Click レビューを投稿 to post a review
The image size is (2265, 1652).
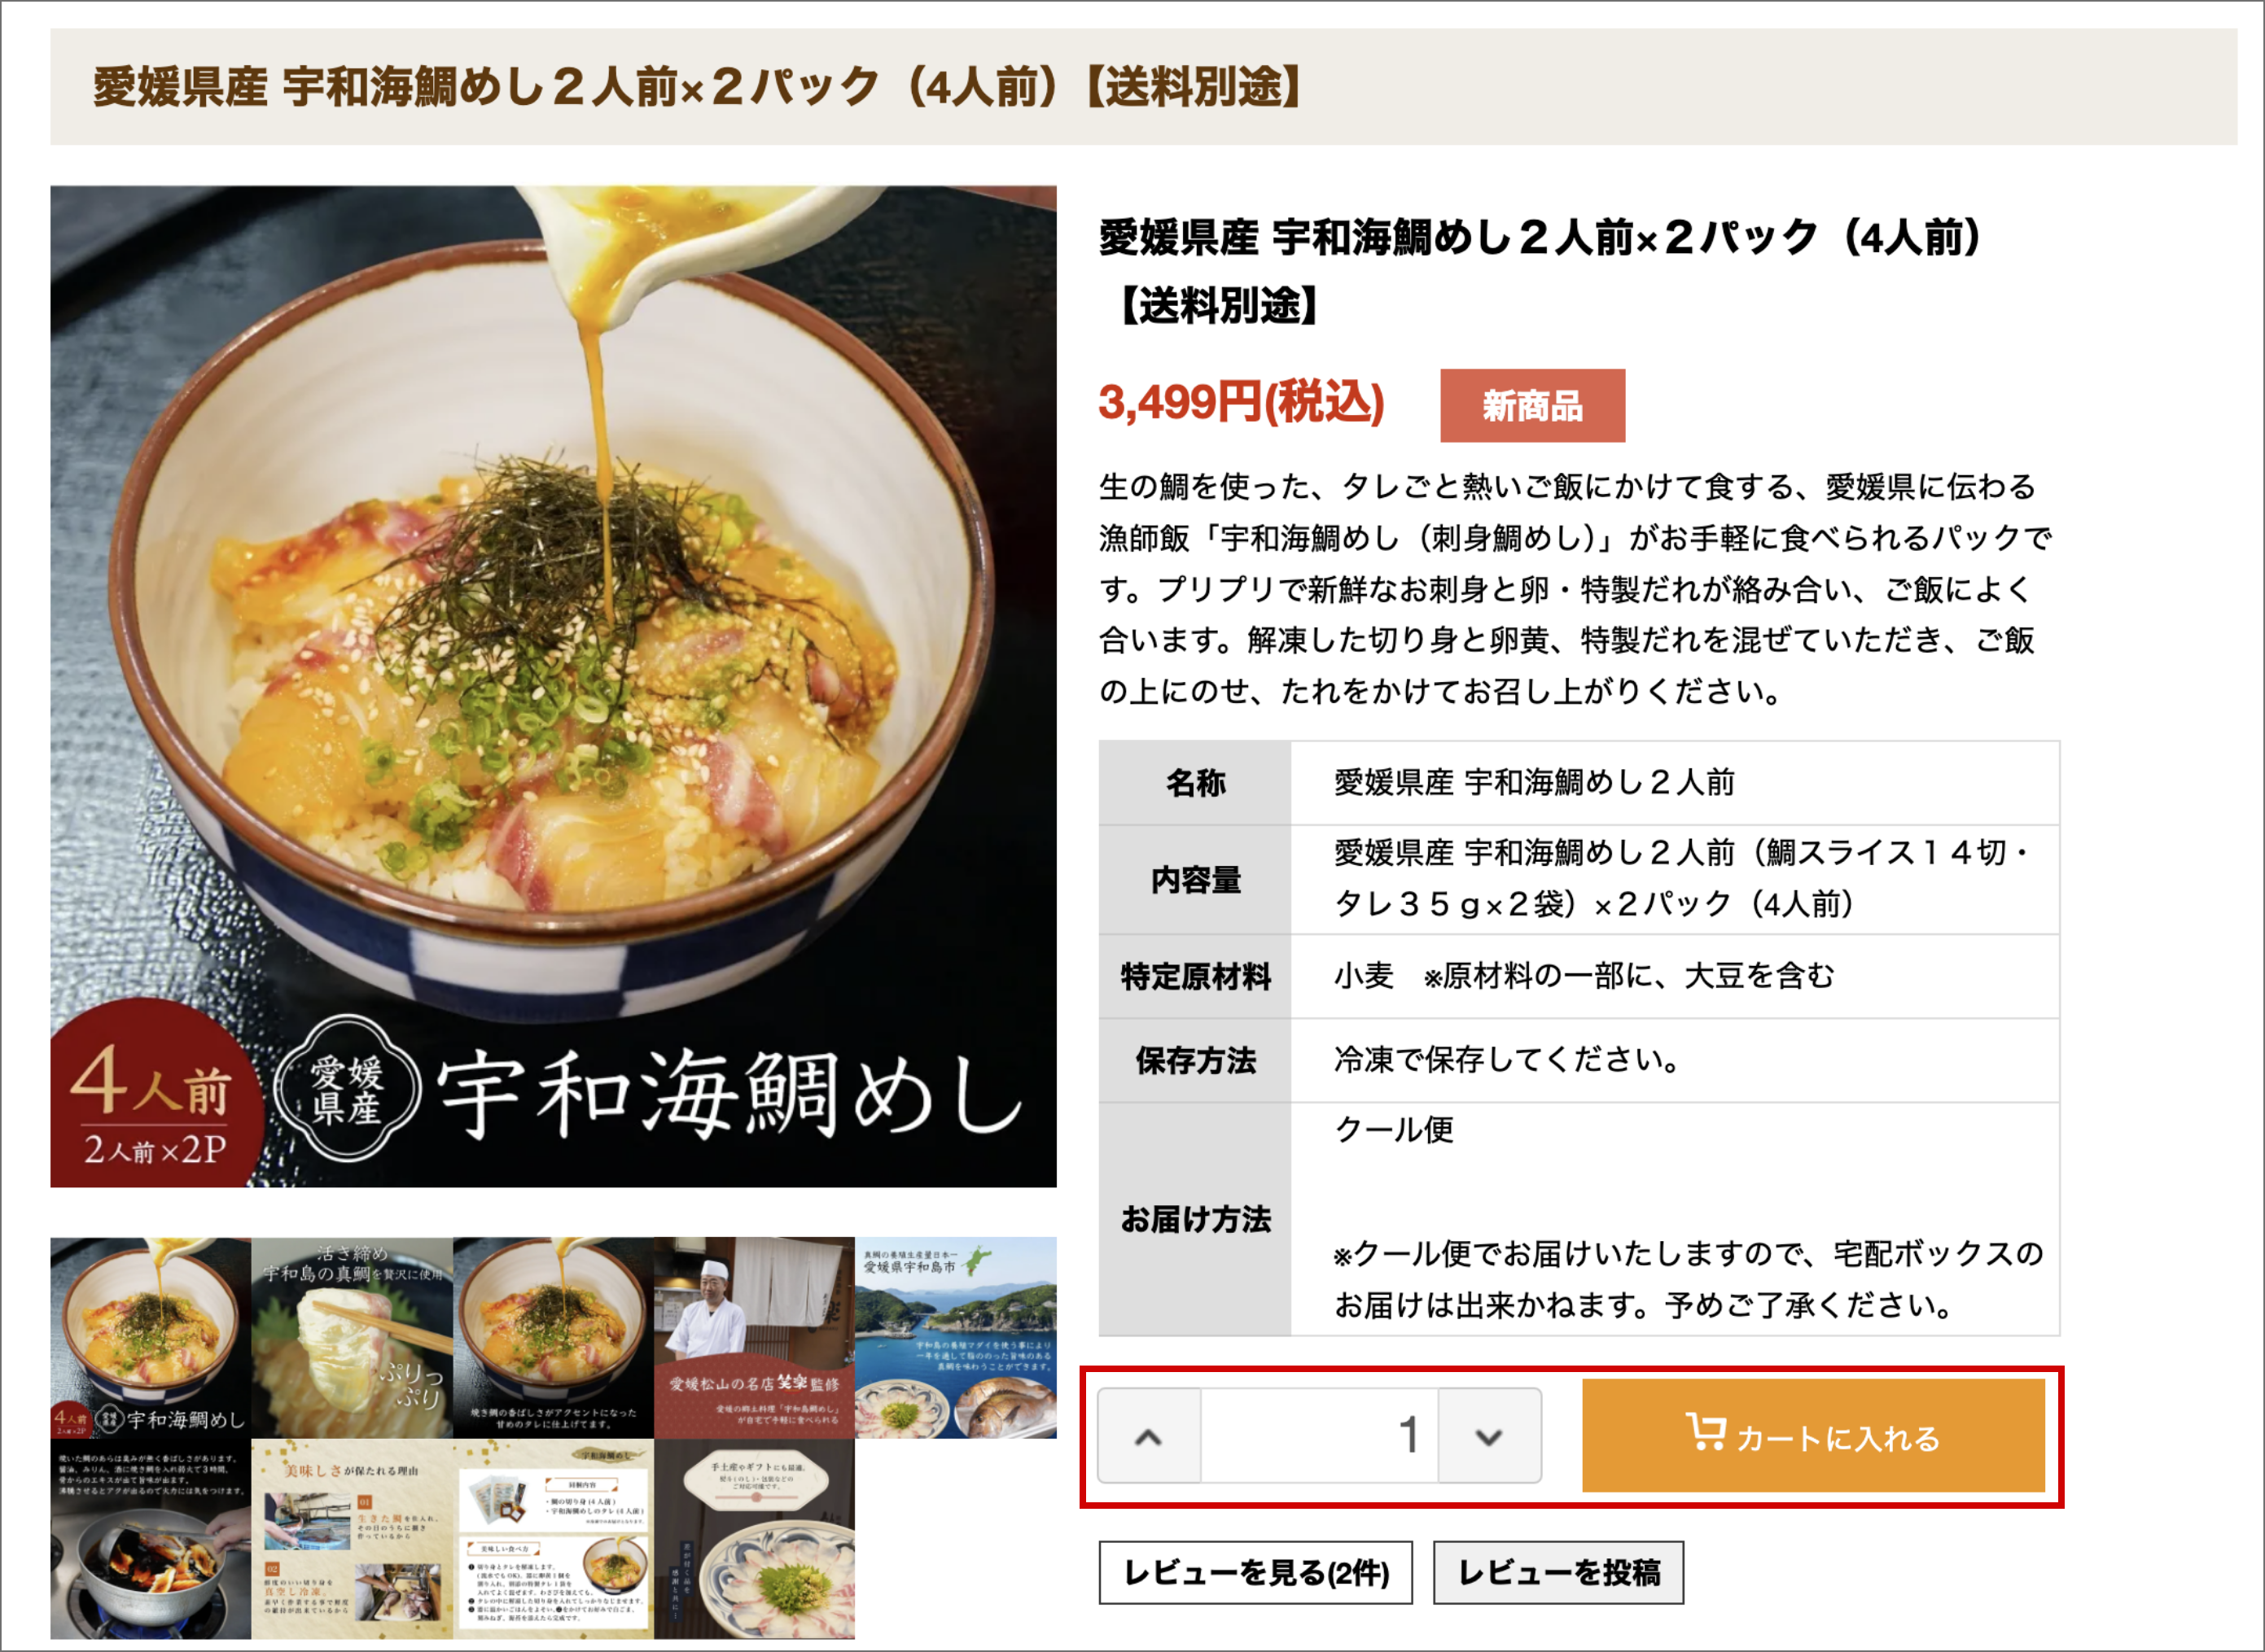tap(1558, 1573)
